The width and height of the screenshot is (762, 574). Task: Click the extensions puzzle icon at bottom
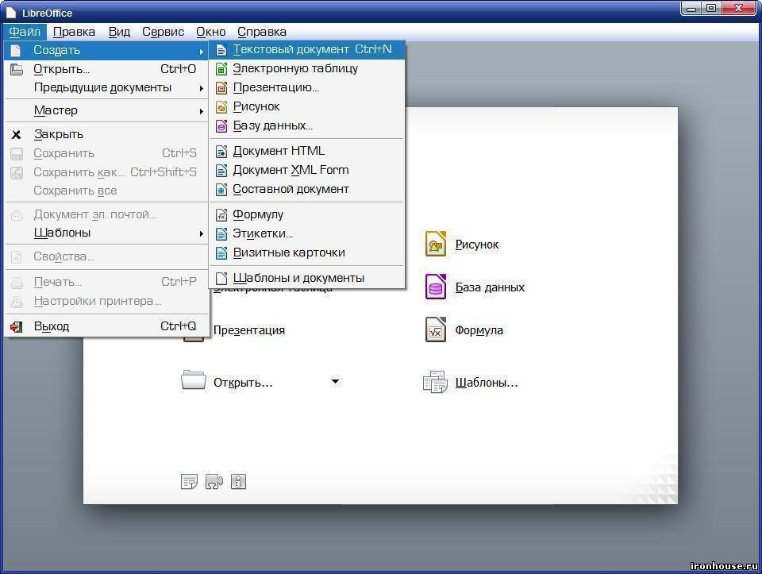214,481
